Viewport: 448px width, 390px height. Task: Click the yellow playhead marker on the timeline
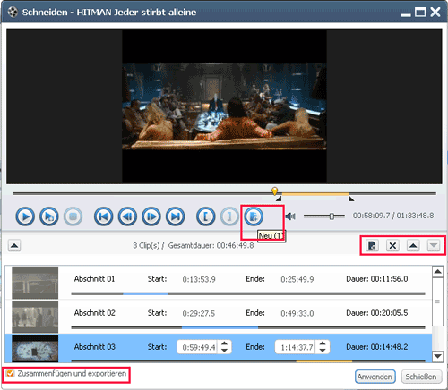coord(275,191)
